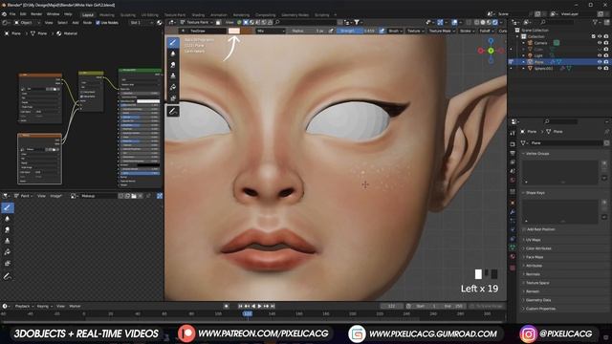Hide the Plane object in the outliner

click(x=600, y=61)
